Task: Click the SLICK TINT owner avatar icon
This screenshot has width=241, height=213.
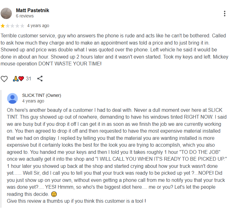Action: click(12, 98)
